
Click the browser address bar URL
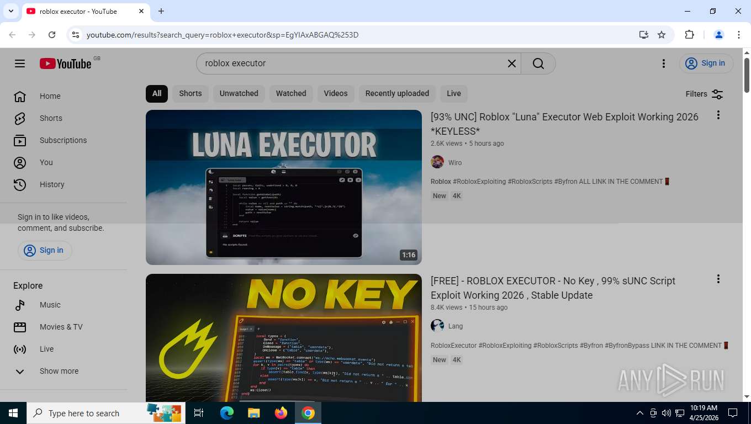click(x=223, y=35)
